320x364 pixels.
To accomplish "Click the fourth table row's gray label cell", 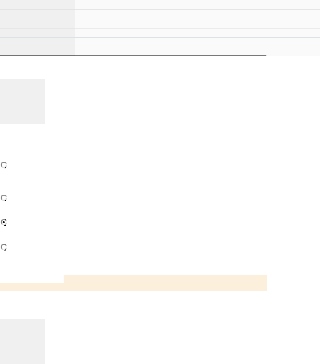I will click(38, 33).
